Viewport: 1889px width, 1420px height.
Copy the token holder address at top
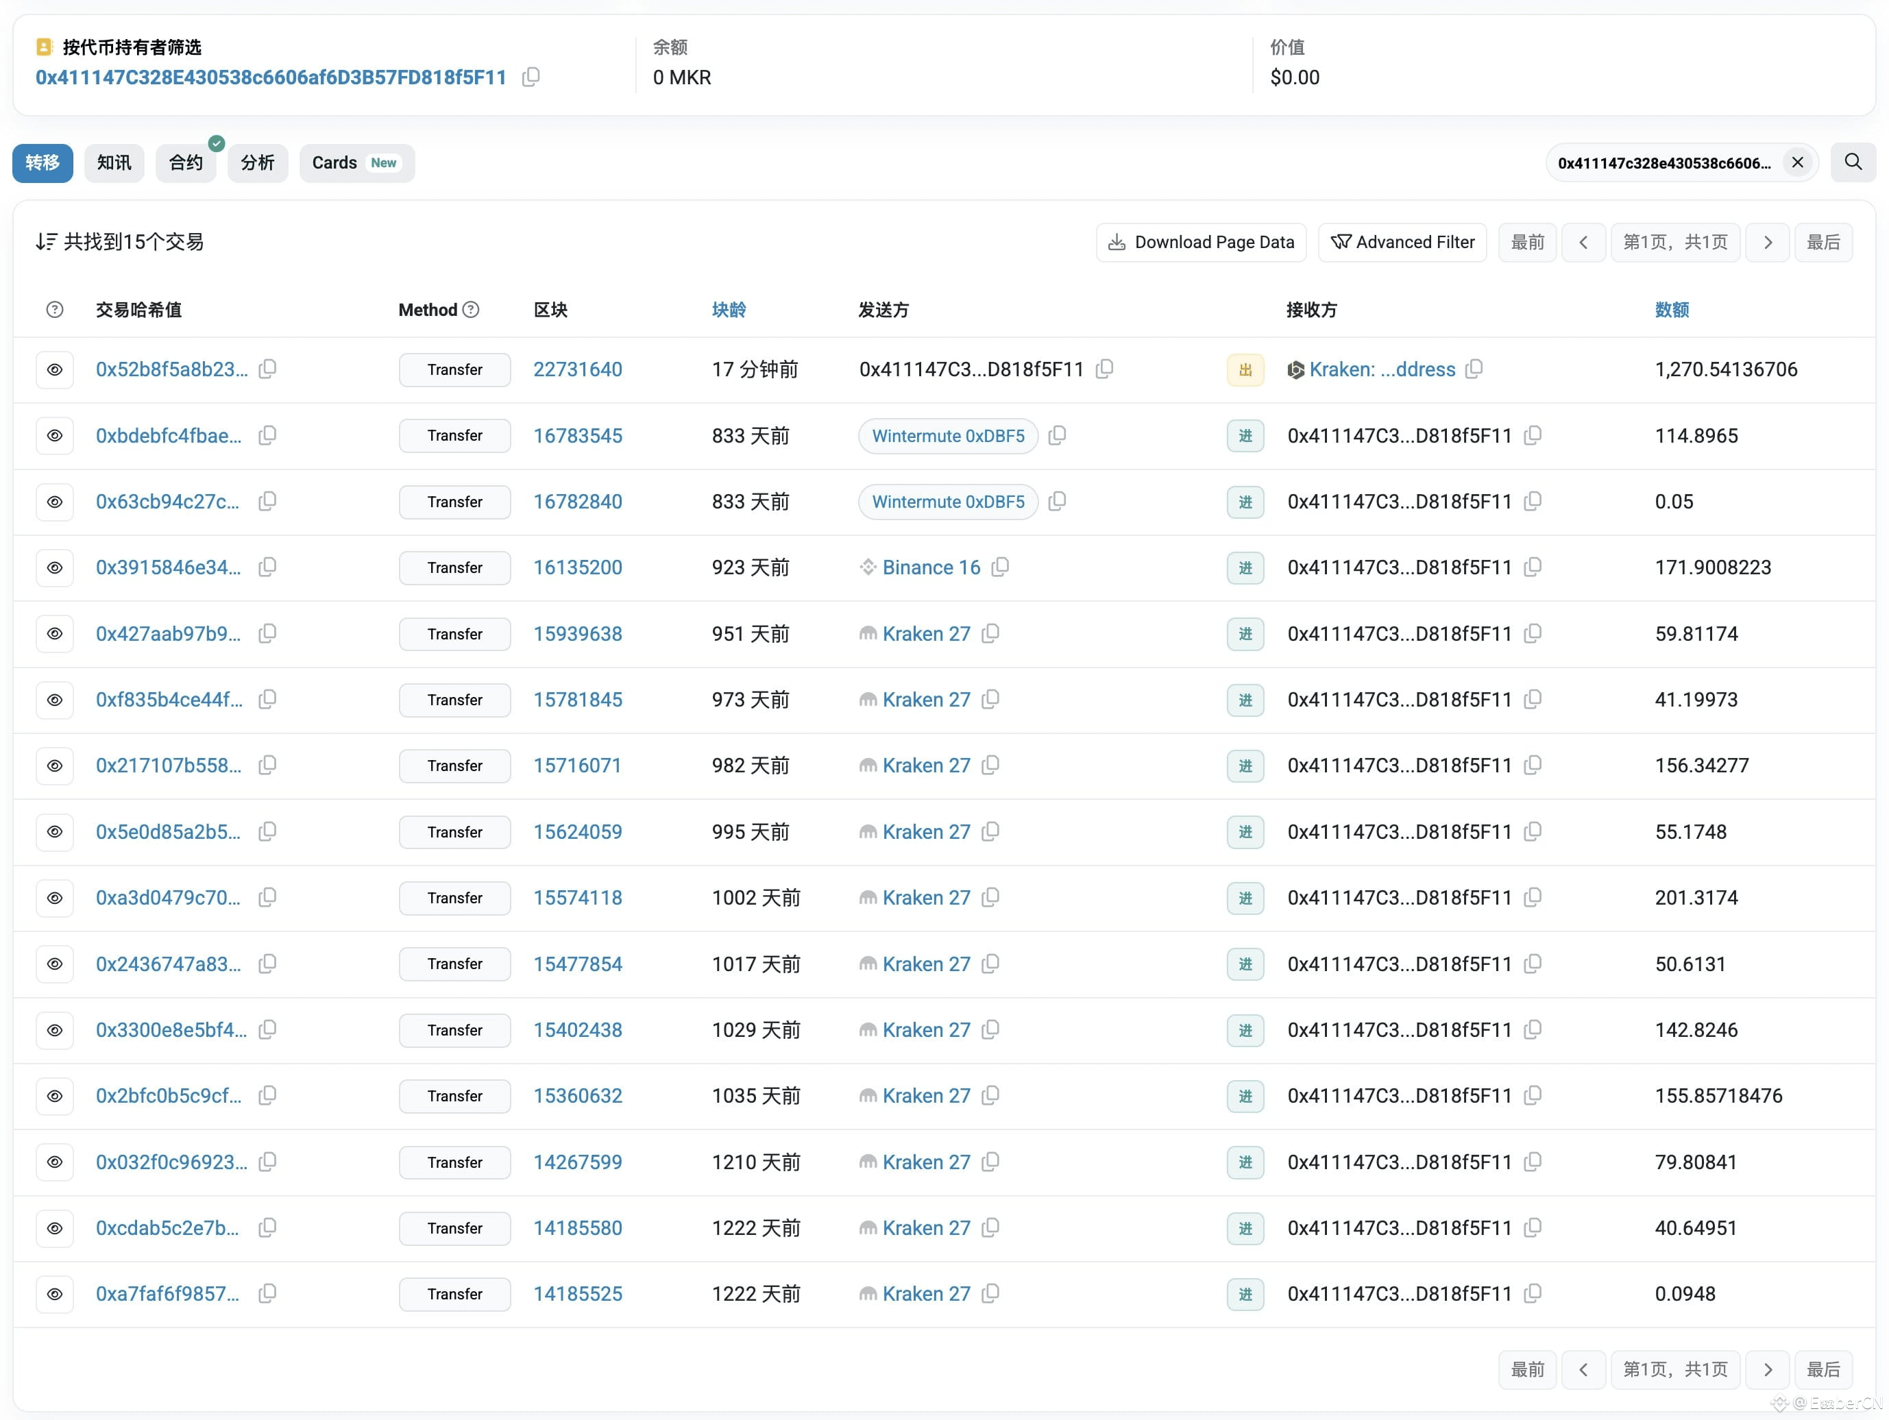tap(531, 77)
